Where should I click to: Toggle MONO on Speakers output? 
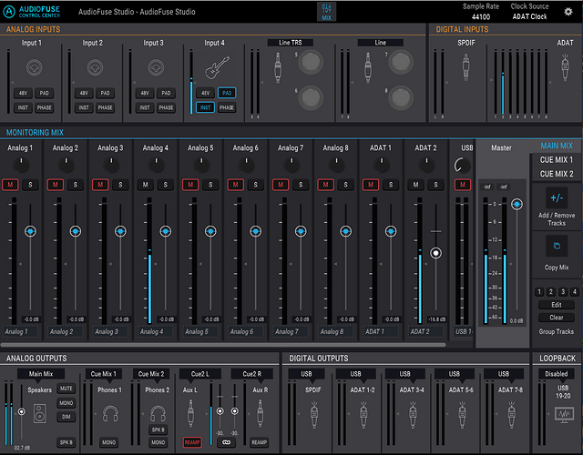pyautogui.click(x=66, y=402)
